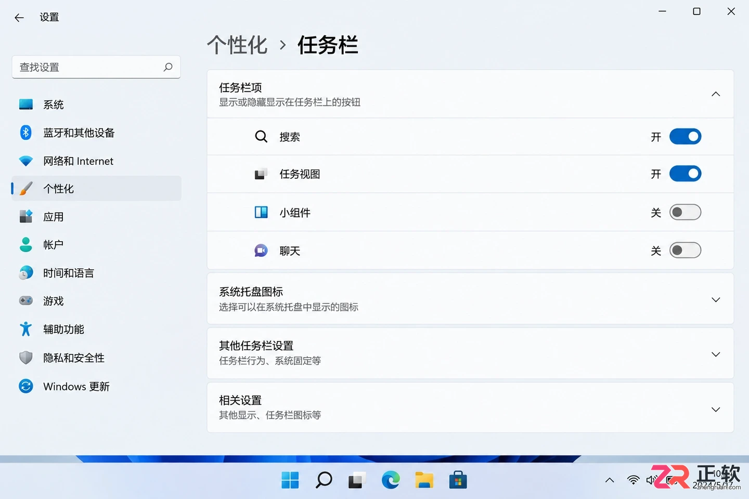This screenshot has width=749, height=499.
Task: Minimize the Settings window
Action: tap(662, 11)
